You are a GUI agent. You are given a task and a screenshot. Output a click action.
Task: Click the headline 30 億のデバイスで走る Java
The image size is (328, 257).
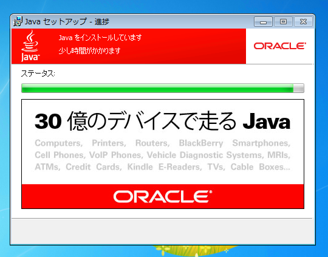[163, 121]
